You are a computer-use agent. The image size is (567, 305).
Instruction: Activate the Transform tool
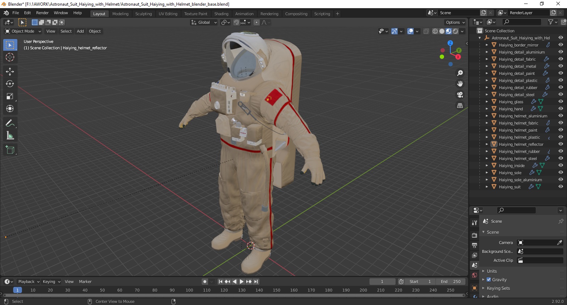click(x=10, y=109)
